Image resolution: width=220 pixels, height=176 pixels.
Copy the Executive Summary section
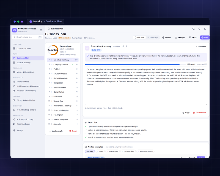[186, 113]
